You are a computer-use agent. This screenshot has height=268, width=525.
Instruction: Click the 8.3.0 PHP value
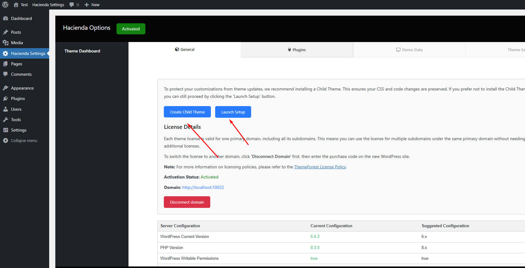pos(315,247)
